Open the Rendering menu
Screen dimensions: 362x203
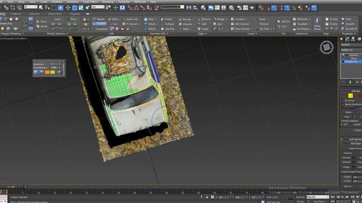pyautogui.click(x=108, y=2)
